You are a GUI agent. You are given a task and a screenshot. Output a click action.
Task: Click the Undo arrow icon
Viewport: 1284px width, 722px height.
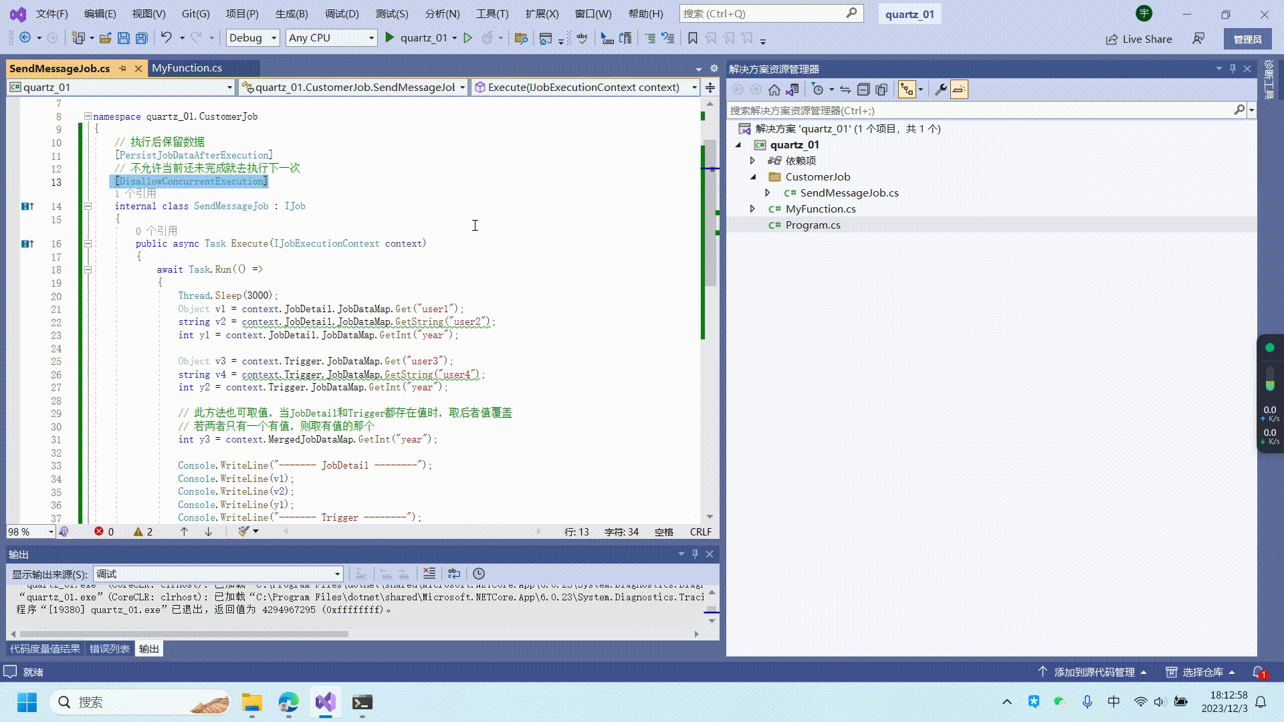(167, 38)
